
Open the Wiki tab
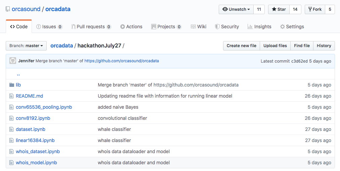click(199, 27)
